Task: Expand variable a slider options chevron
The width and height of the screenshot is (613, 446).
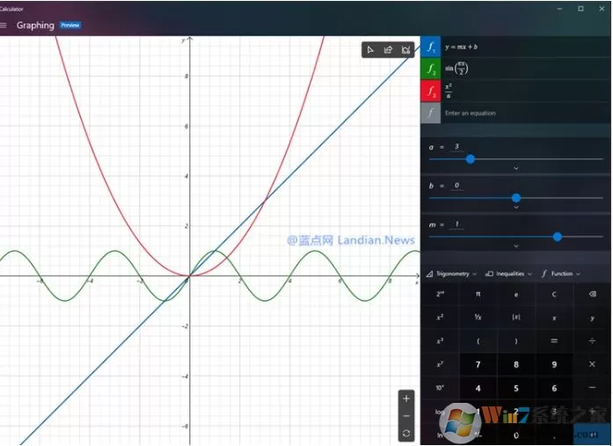Action: [x=516, y=168]
